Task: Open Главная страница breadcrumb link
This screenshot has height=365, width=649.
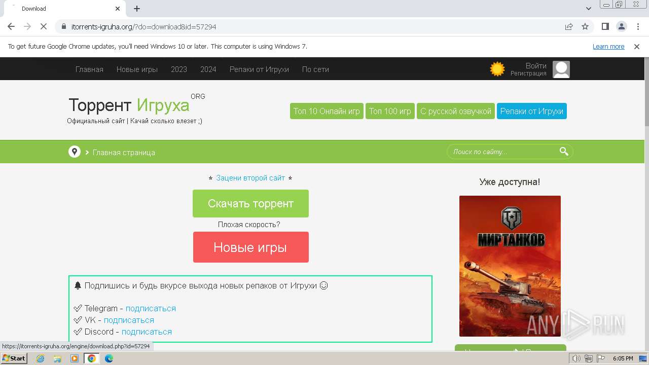Action: (124, 153)
